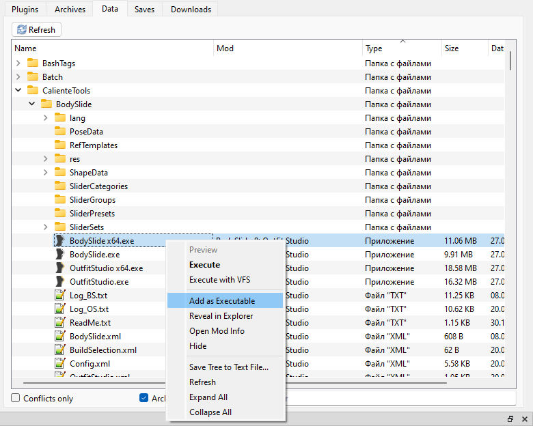This screenshot has height=426, width=533.
Task: Click the vertical scrollbar thumb
Action: [510, 61]
